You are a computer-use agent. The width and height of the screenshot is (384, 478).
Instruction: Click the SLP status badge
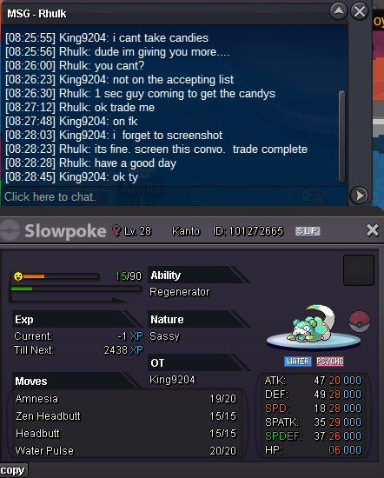308,231
